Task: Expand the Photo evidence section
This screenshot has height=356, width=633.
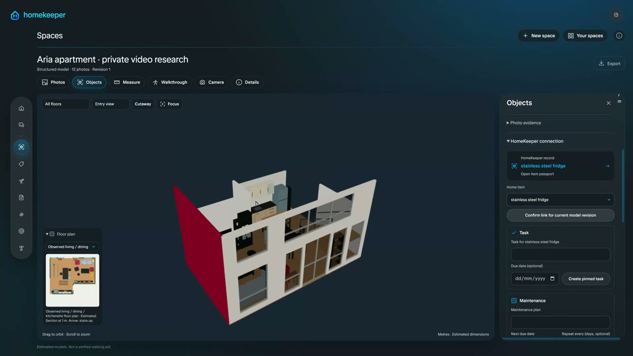Action: pos(524,123)
